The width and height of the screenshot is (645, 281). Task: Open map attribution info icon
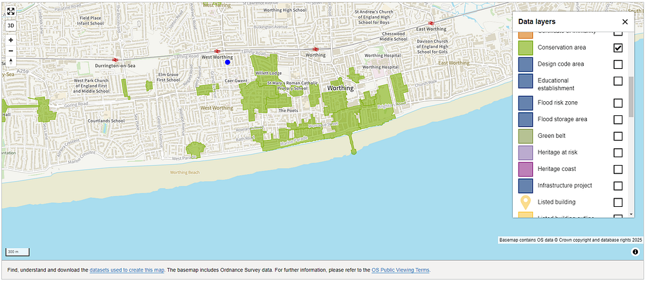click(x=635, y=252)
